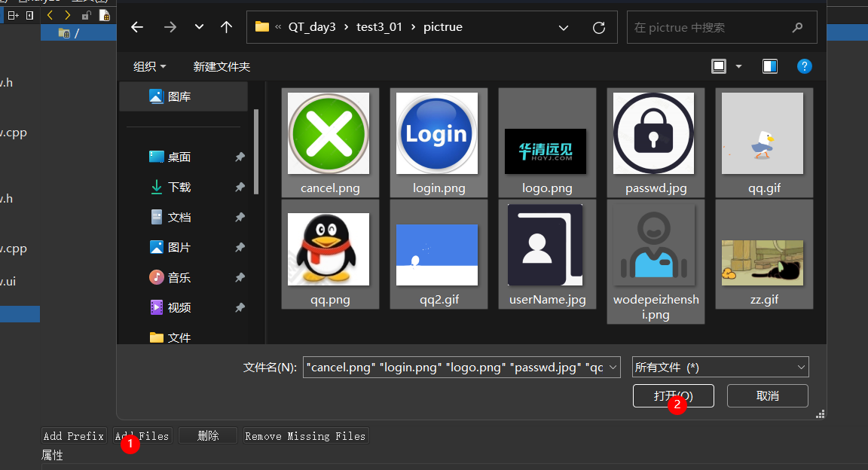
Task: Open the 所有文件 file type dropdown
Action: tap(720, 367)
